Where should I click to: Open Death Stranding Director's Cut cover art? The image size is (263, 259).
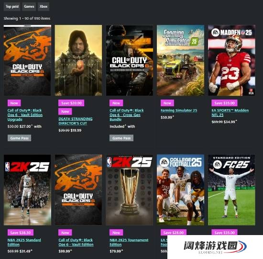point(78,60)
